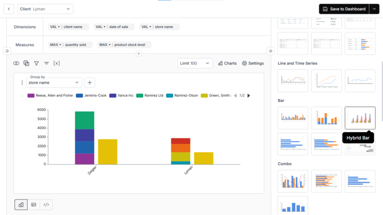This screenshot has width=383, height=215.
Task: Select the horizontal bar chart thumbnail
Action: 293,144
